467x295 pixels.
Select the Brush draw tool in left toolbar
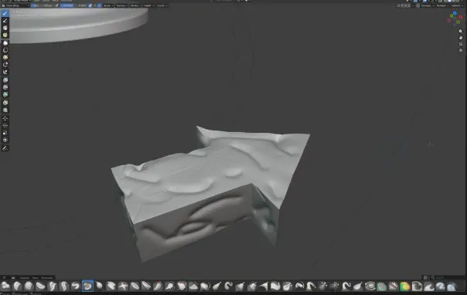click(5, 13)
